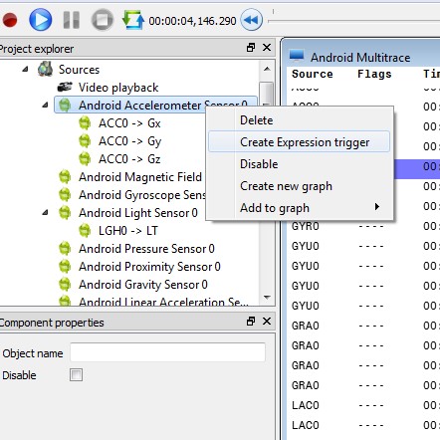Select the first GRA0 trace row
The image size is (440, 440).
(363, 326)
